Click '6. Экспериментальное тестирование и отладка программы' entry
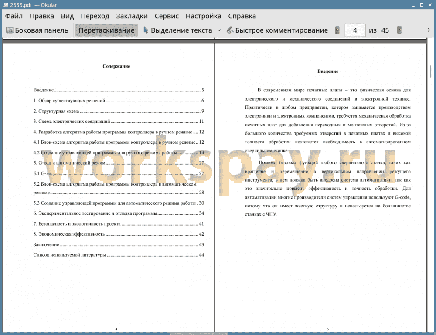436x335 pixels. tap(119, 213)
